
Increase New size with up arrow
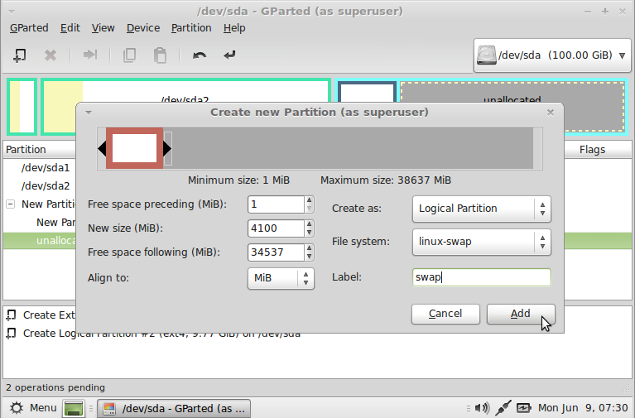point(309,224)
